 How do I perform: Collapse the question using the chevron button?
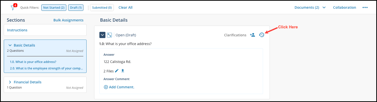(102, 35)
